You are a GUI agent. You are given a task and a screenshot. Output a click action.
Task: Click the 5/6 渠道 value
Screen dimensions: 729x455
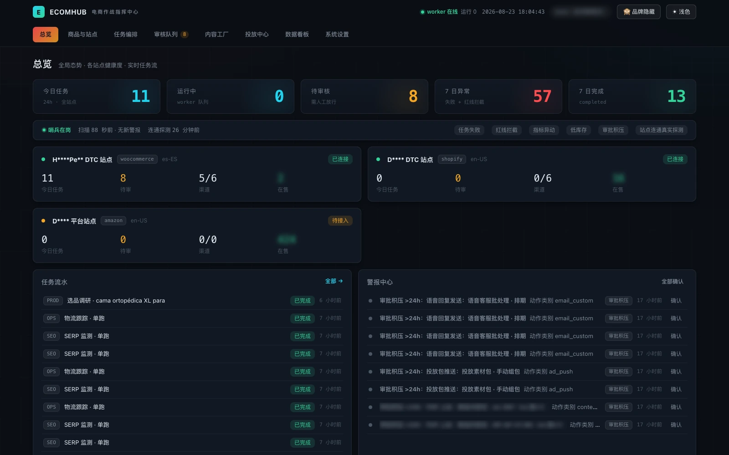point(208,178)
